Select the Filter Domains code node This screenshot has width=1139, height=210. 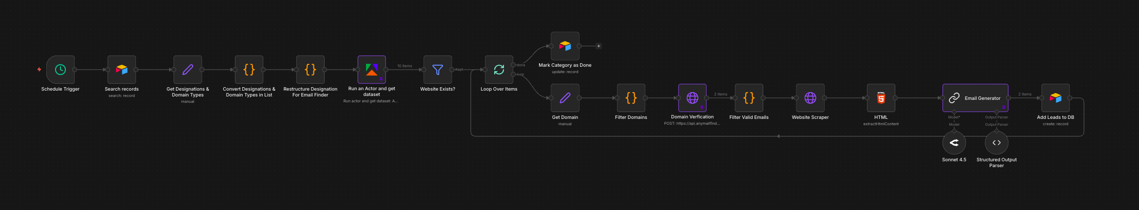coord(631,98)
